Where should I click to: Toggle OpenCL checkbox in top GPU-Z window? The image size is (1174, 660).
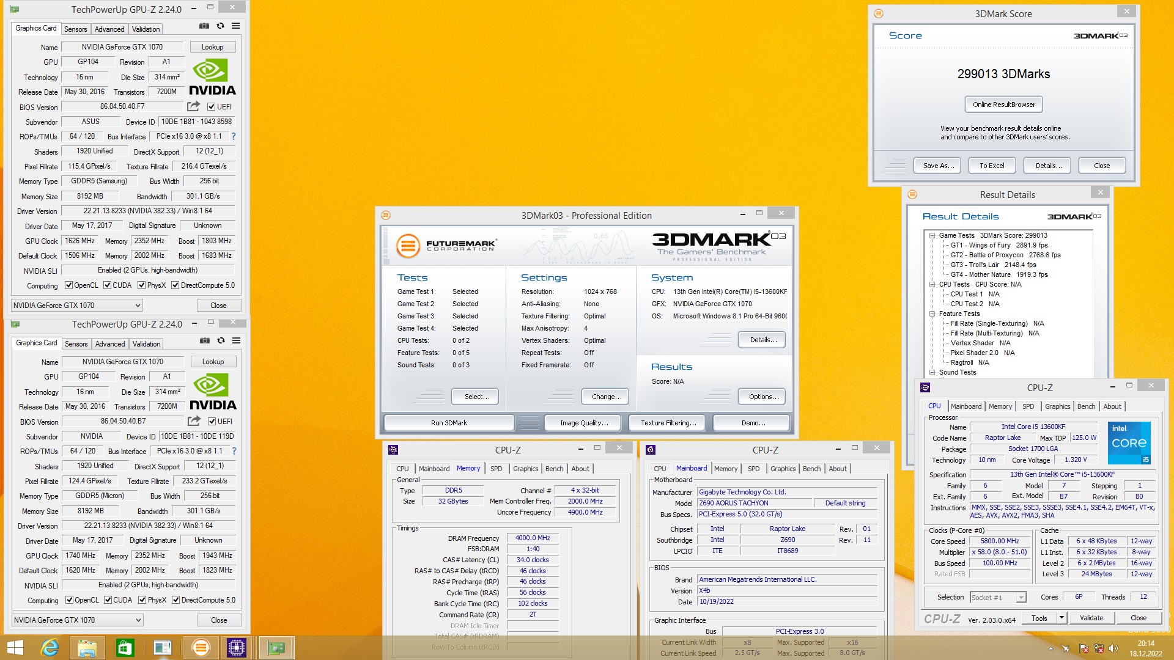point(69,285)
